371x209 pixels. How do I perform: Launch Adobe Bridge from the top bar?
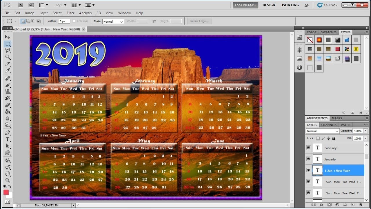[x=21, y=5]
